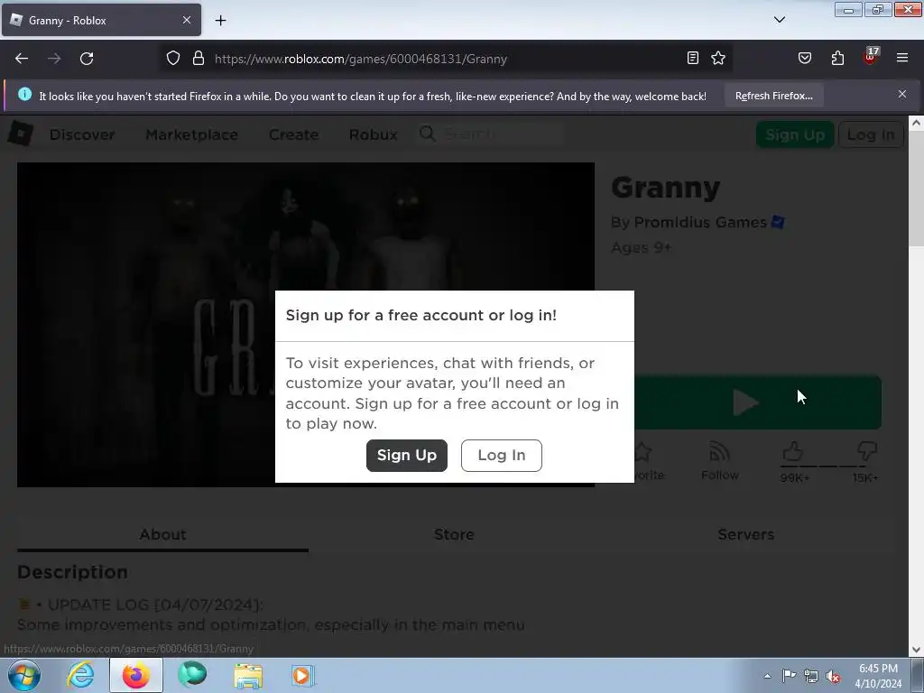924x693 pixels.
Task: Switch to the Store tab
Action: pos(454,534)
